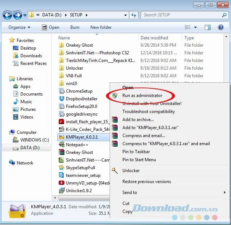
Task: Go back with the Back arrow button
Action: click(x=7, y=15)
